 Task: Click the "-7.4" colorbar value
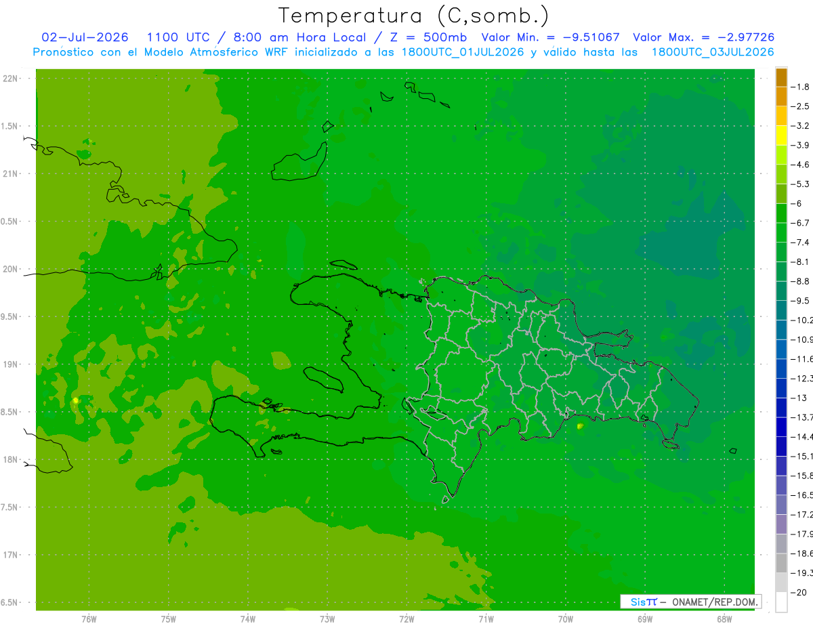click(x=800, y=242)
